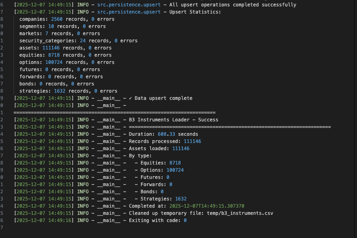Select the "Assets loaded" log line

point(159,149)
